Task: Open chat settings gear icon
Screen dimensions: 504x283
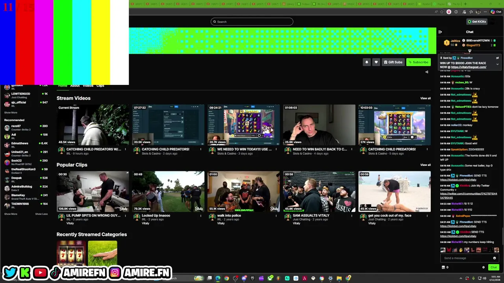Action: [x=484, y=267]
